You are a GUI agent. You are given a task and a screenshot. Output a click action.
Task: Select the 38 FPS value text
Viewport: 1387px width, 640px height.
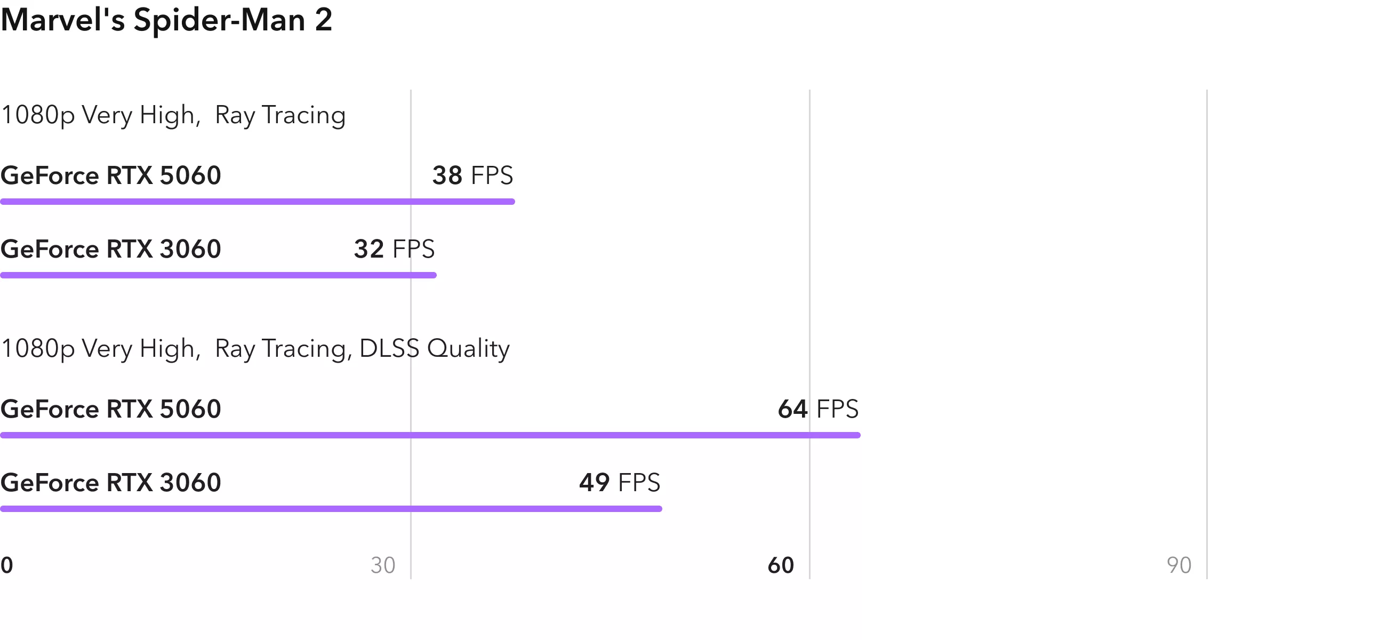[472, 175]
